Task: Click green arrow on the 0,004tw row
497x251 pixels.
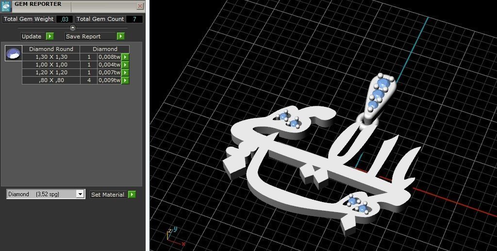Action: click(x=125, y=65)
